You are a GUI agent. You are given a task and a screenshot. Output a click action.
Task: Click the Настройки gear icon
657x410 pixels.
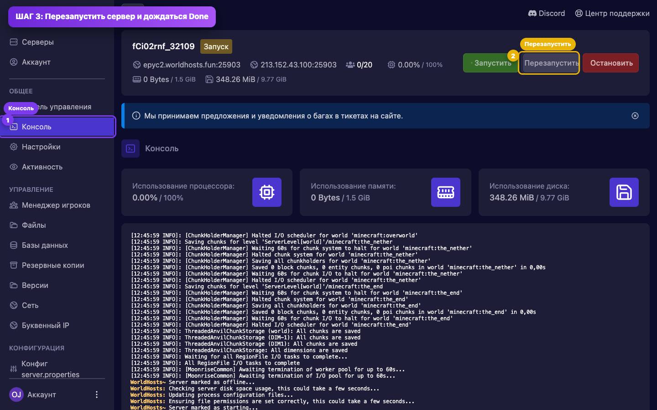(14, 147)
